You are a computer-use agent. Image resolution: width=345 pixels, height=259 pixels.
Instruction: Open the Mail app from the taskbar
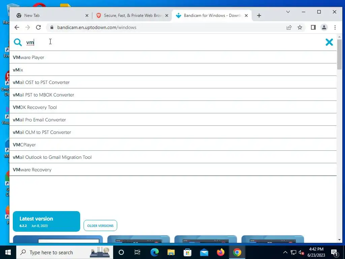click(204, 252)
